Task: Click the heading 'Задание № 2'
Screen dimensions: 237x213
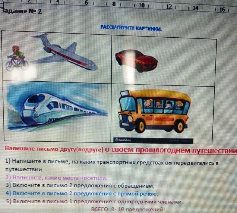Action: click(21, 11)
